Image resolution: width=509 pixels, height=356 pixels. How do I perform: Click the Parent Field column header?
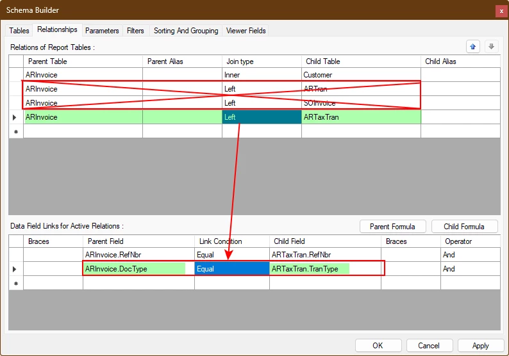(x=138, y=241)
